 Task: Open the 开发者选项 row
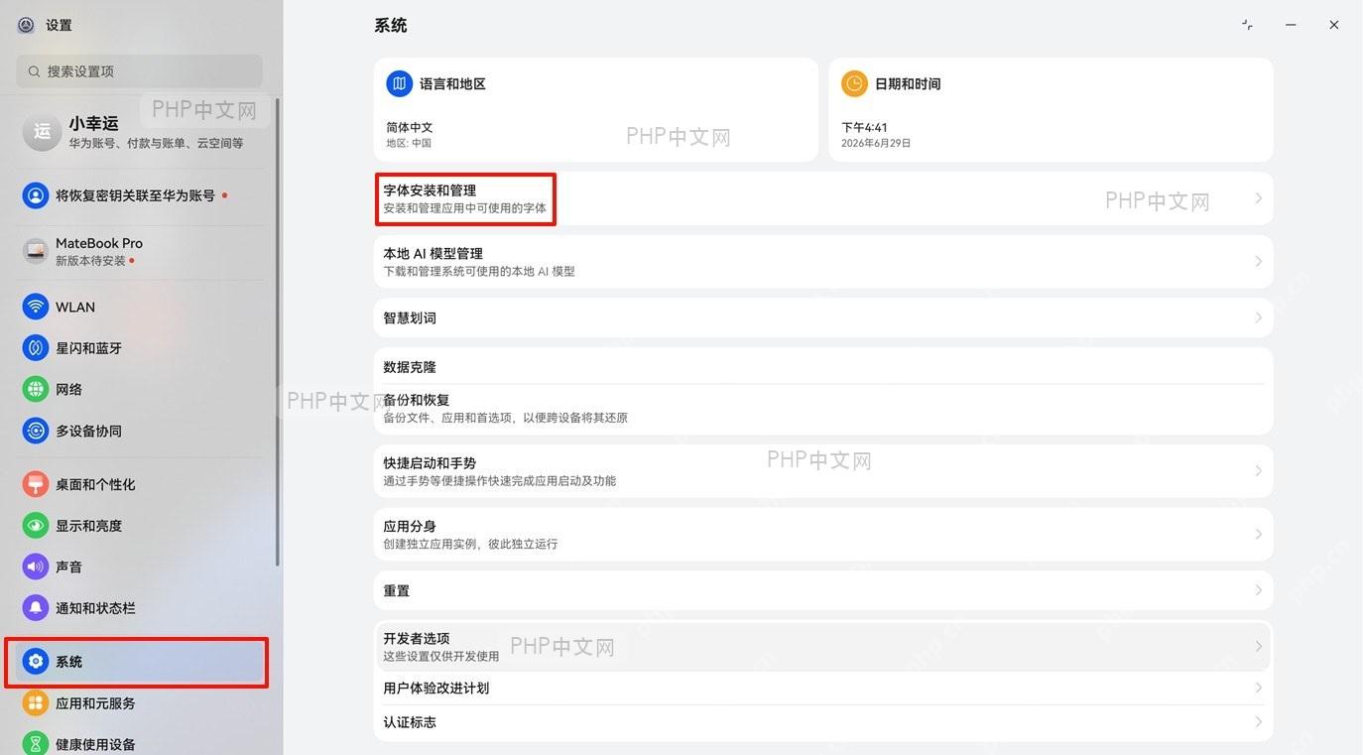(x=823, y=647)
